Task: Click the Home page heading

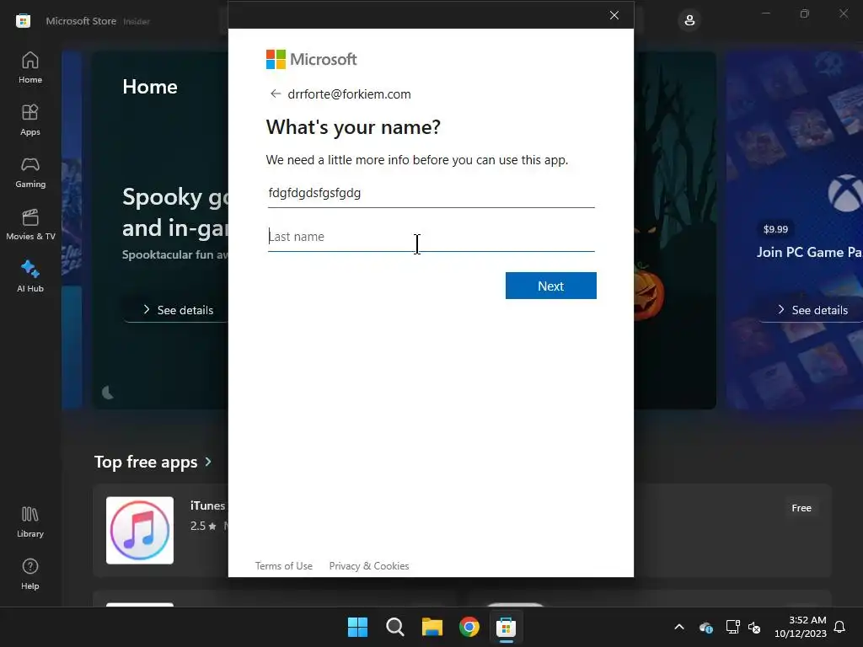Action: [x=150, y=87]
